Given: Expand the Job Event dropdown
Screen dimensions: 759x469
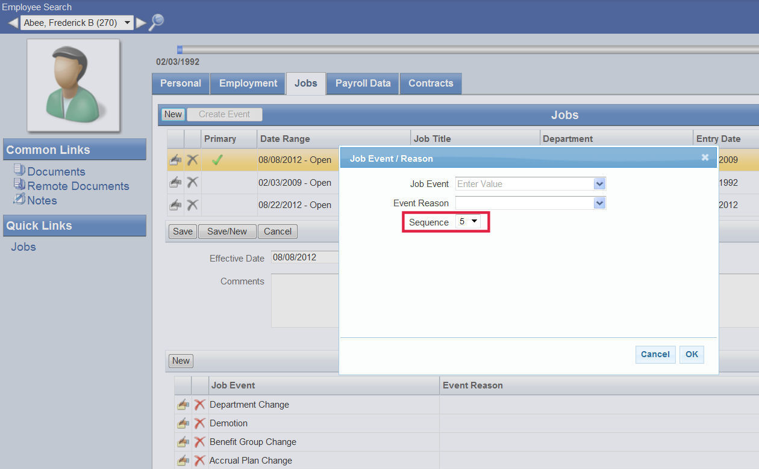Looking at the screenshot, I should tap(599, 184).
